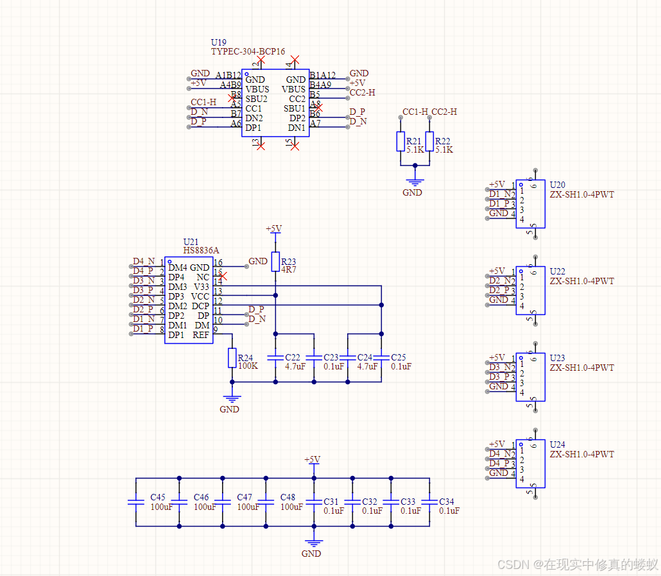Select capacitor C45 symbol

[x=136, y=502]
